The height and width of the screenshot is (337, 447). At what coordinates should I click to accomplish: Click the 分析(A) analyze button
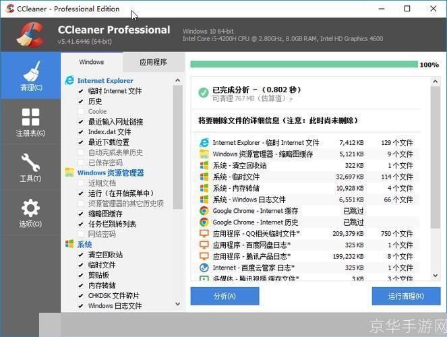point(225,297)
